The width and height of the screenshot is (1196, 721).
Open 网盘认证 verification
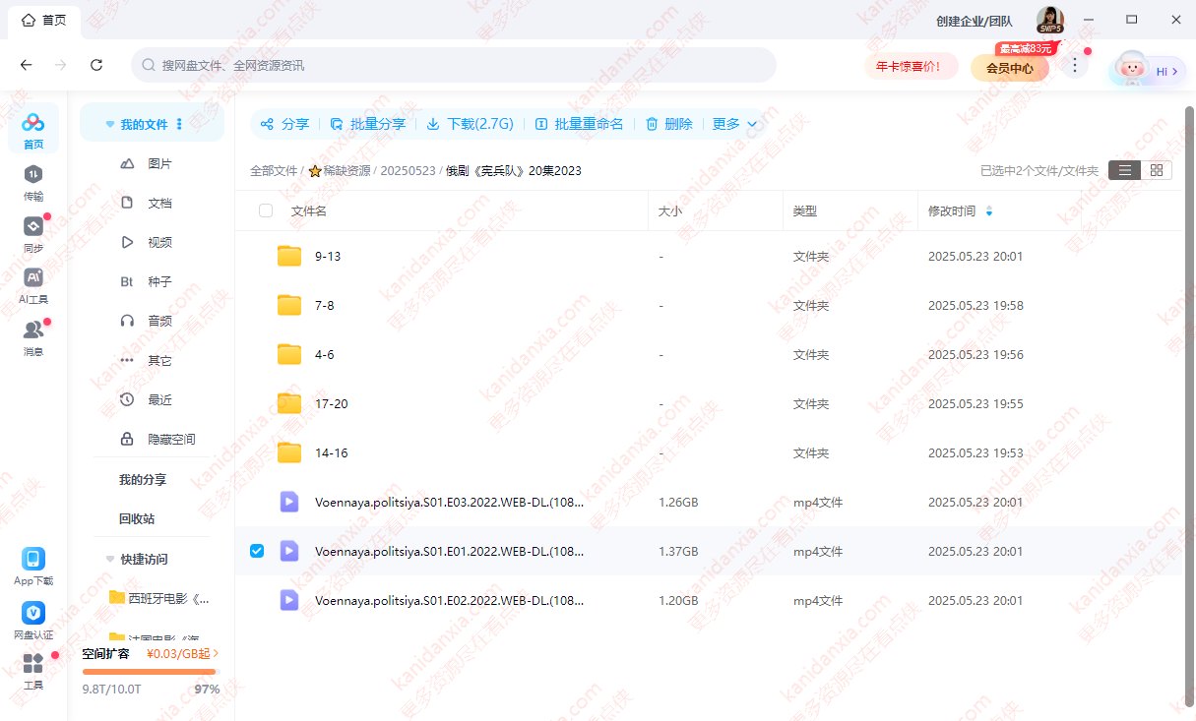tap(33, 621)
